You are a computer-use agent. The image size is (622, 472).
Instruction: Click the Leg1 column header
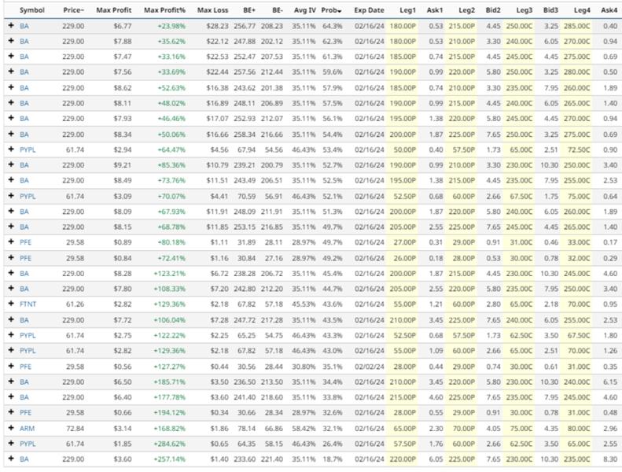pyautogui.click(x=407, y=10)
